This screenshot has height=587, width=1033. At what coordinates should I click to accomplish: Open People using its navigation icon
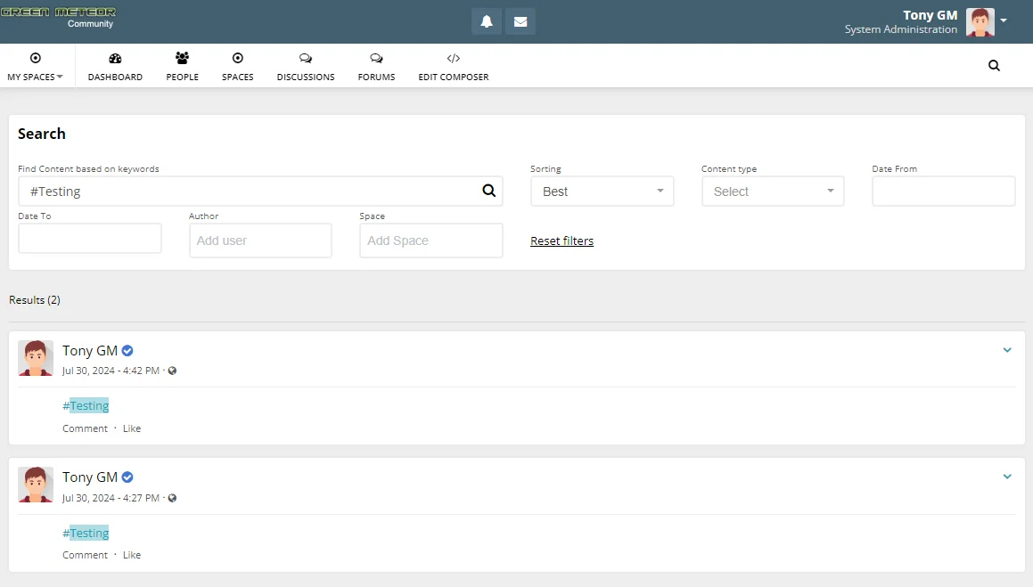coord(182,57)
